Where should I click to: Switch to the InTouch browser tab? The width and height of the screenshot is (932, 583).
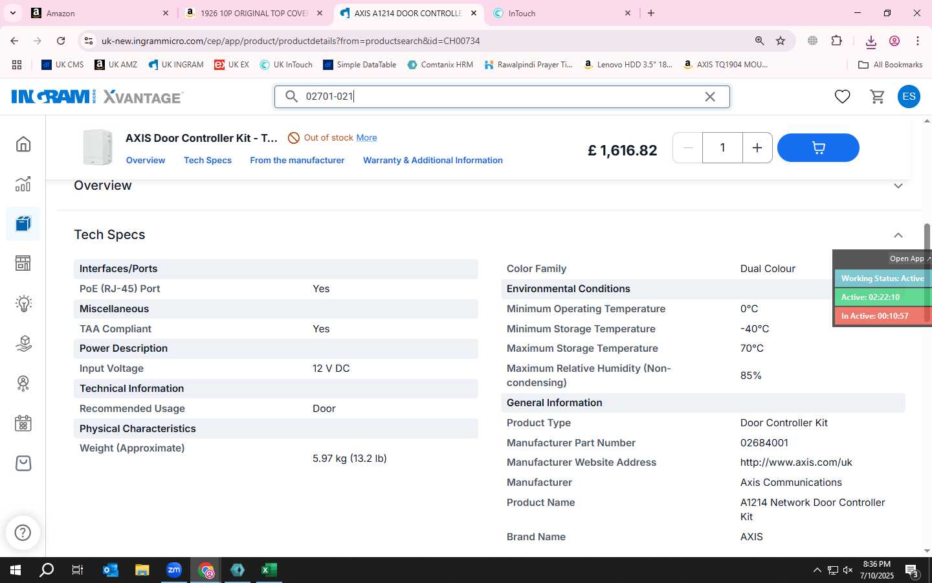(x=562, y=13)
